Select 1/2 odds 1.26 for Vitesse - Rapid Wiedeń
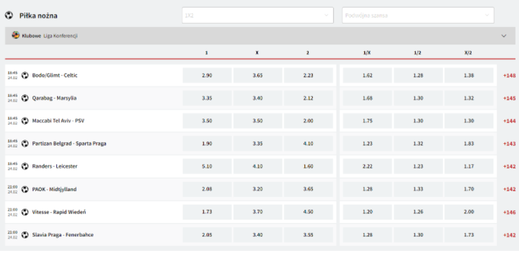Image resolution: width=519 pixels, height=260 pixels. pyautogui.click(x=418, y=212)
